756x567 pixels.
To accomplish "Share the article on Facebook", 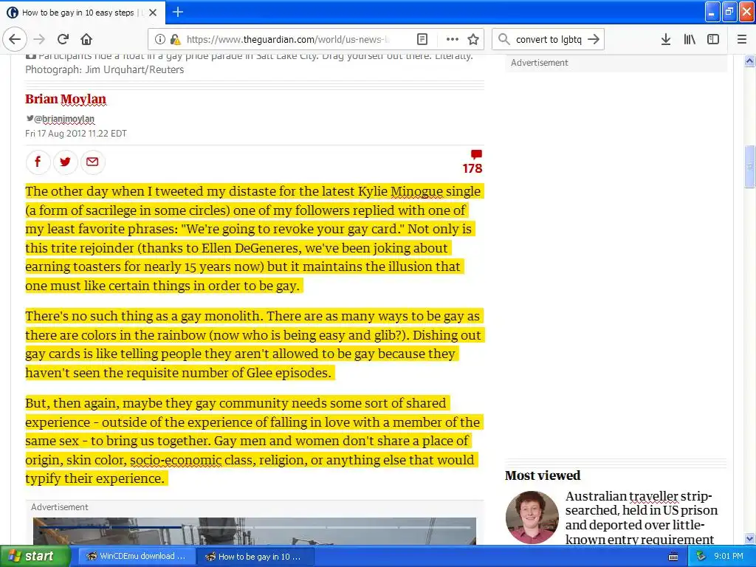I will (38, 162).
